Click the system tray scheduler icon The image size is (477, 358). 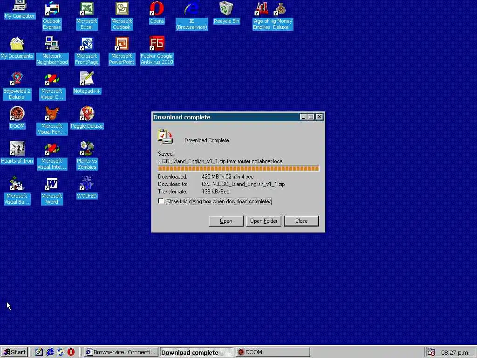coord(431,352)
